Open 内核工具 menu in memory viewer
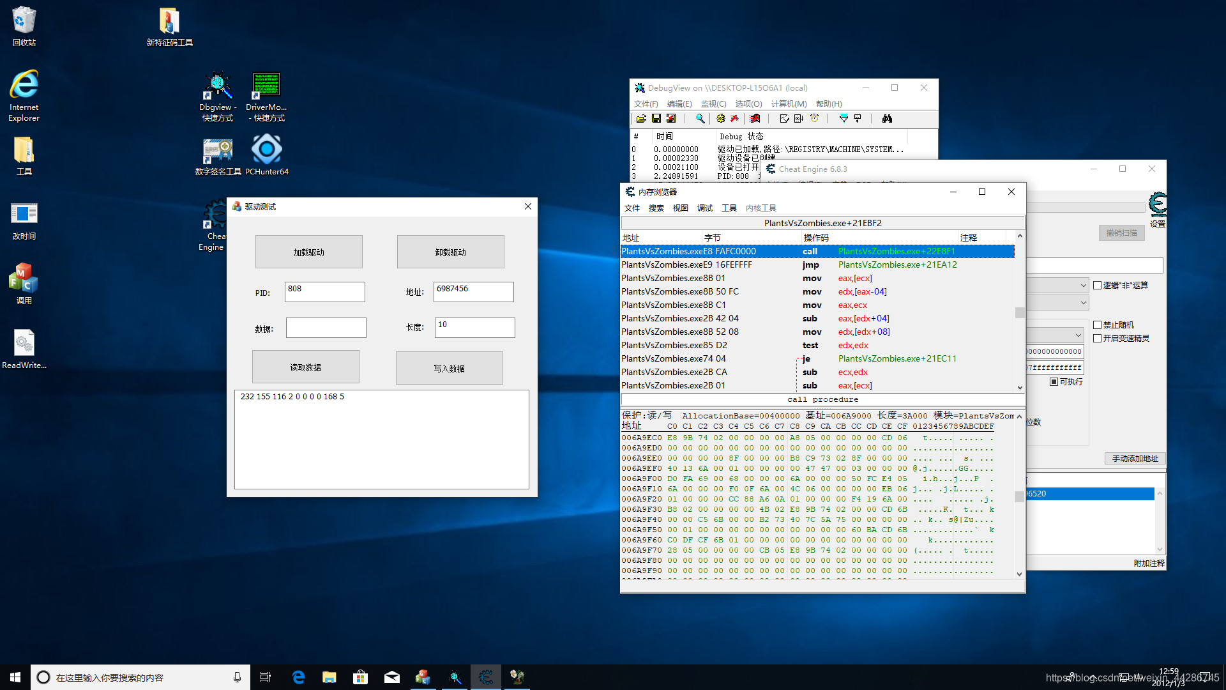Viewport: 1226px width, 690px height. click(761, 208)
